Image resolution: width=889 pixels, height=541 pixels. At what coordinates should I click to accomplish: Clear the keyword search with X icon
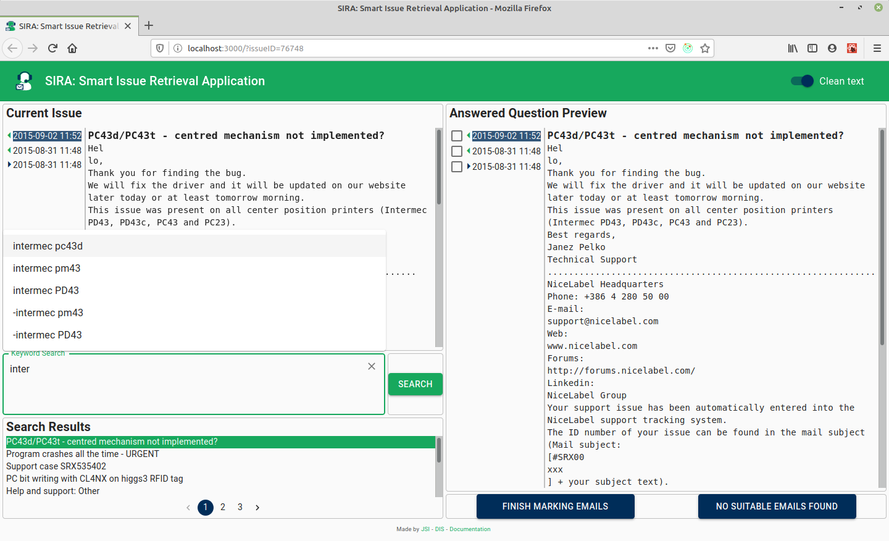coord(372,366)
